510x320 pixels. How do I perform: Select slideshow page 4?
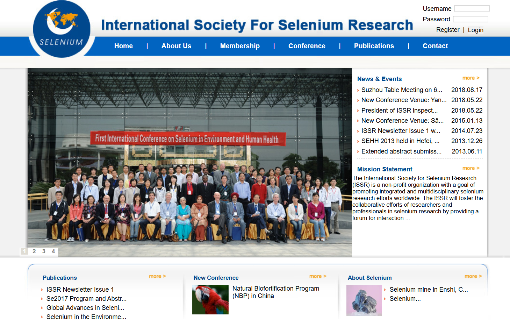click(x=53, y=251)
